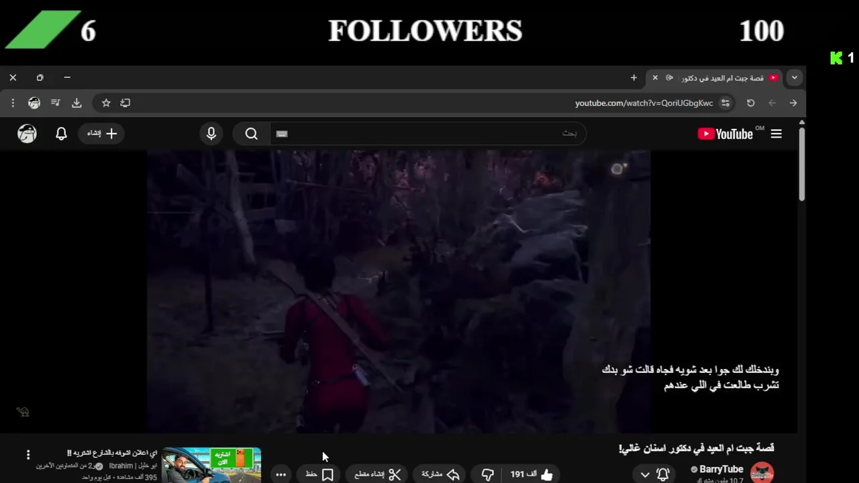Click the search magnifier button
The height and width of the screenshot is (483, 859).
pos(251,133)
